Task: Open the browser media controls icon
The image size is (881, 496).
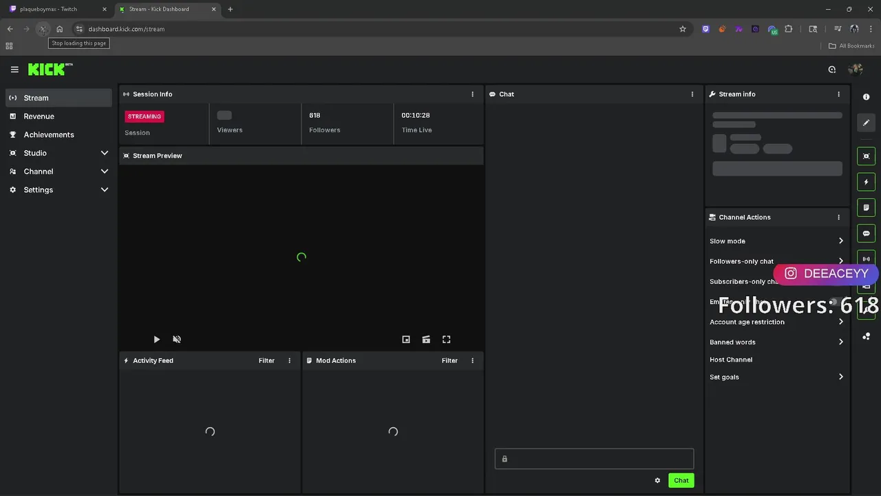Action: coord(838,29)
